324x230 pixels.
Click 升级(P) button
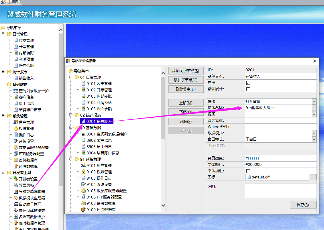[x=186, y=121]
